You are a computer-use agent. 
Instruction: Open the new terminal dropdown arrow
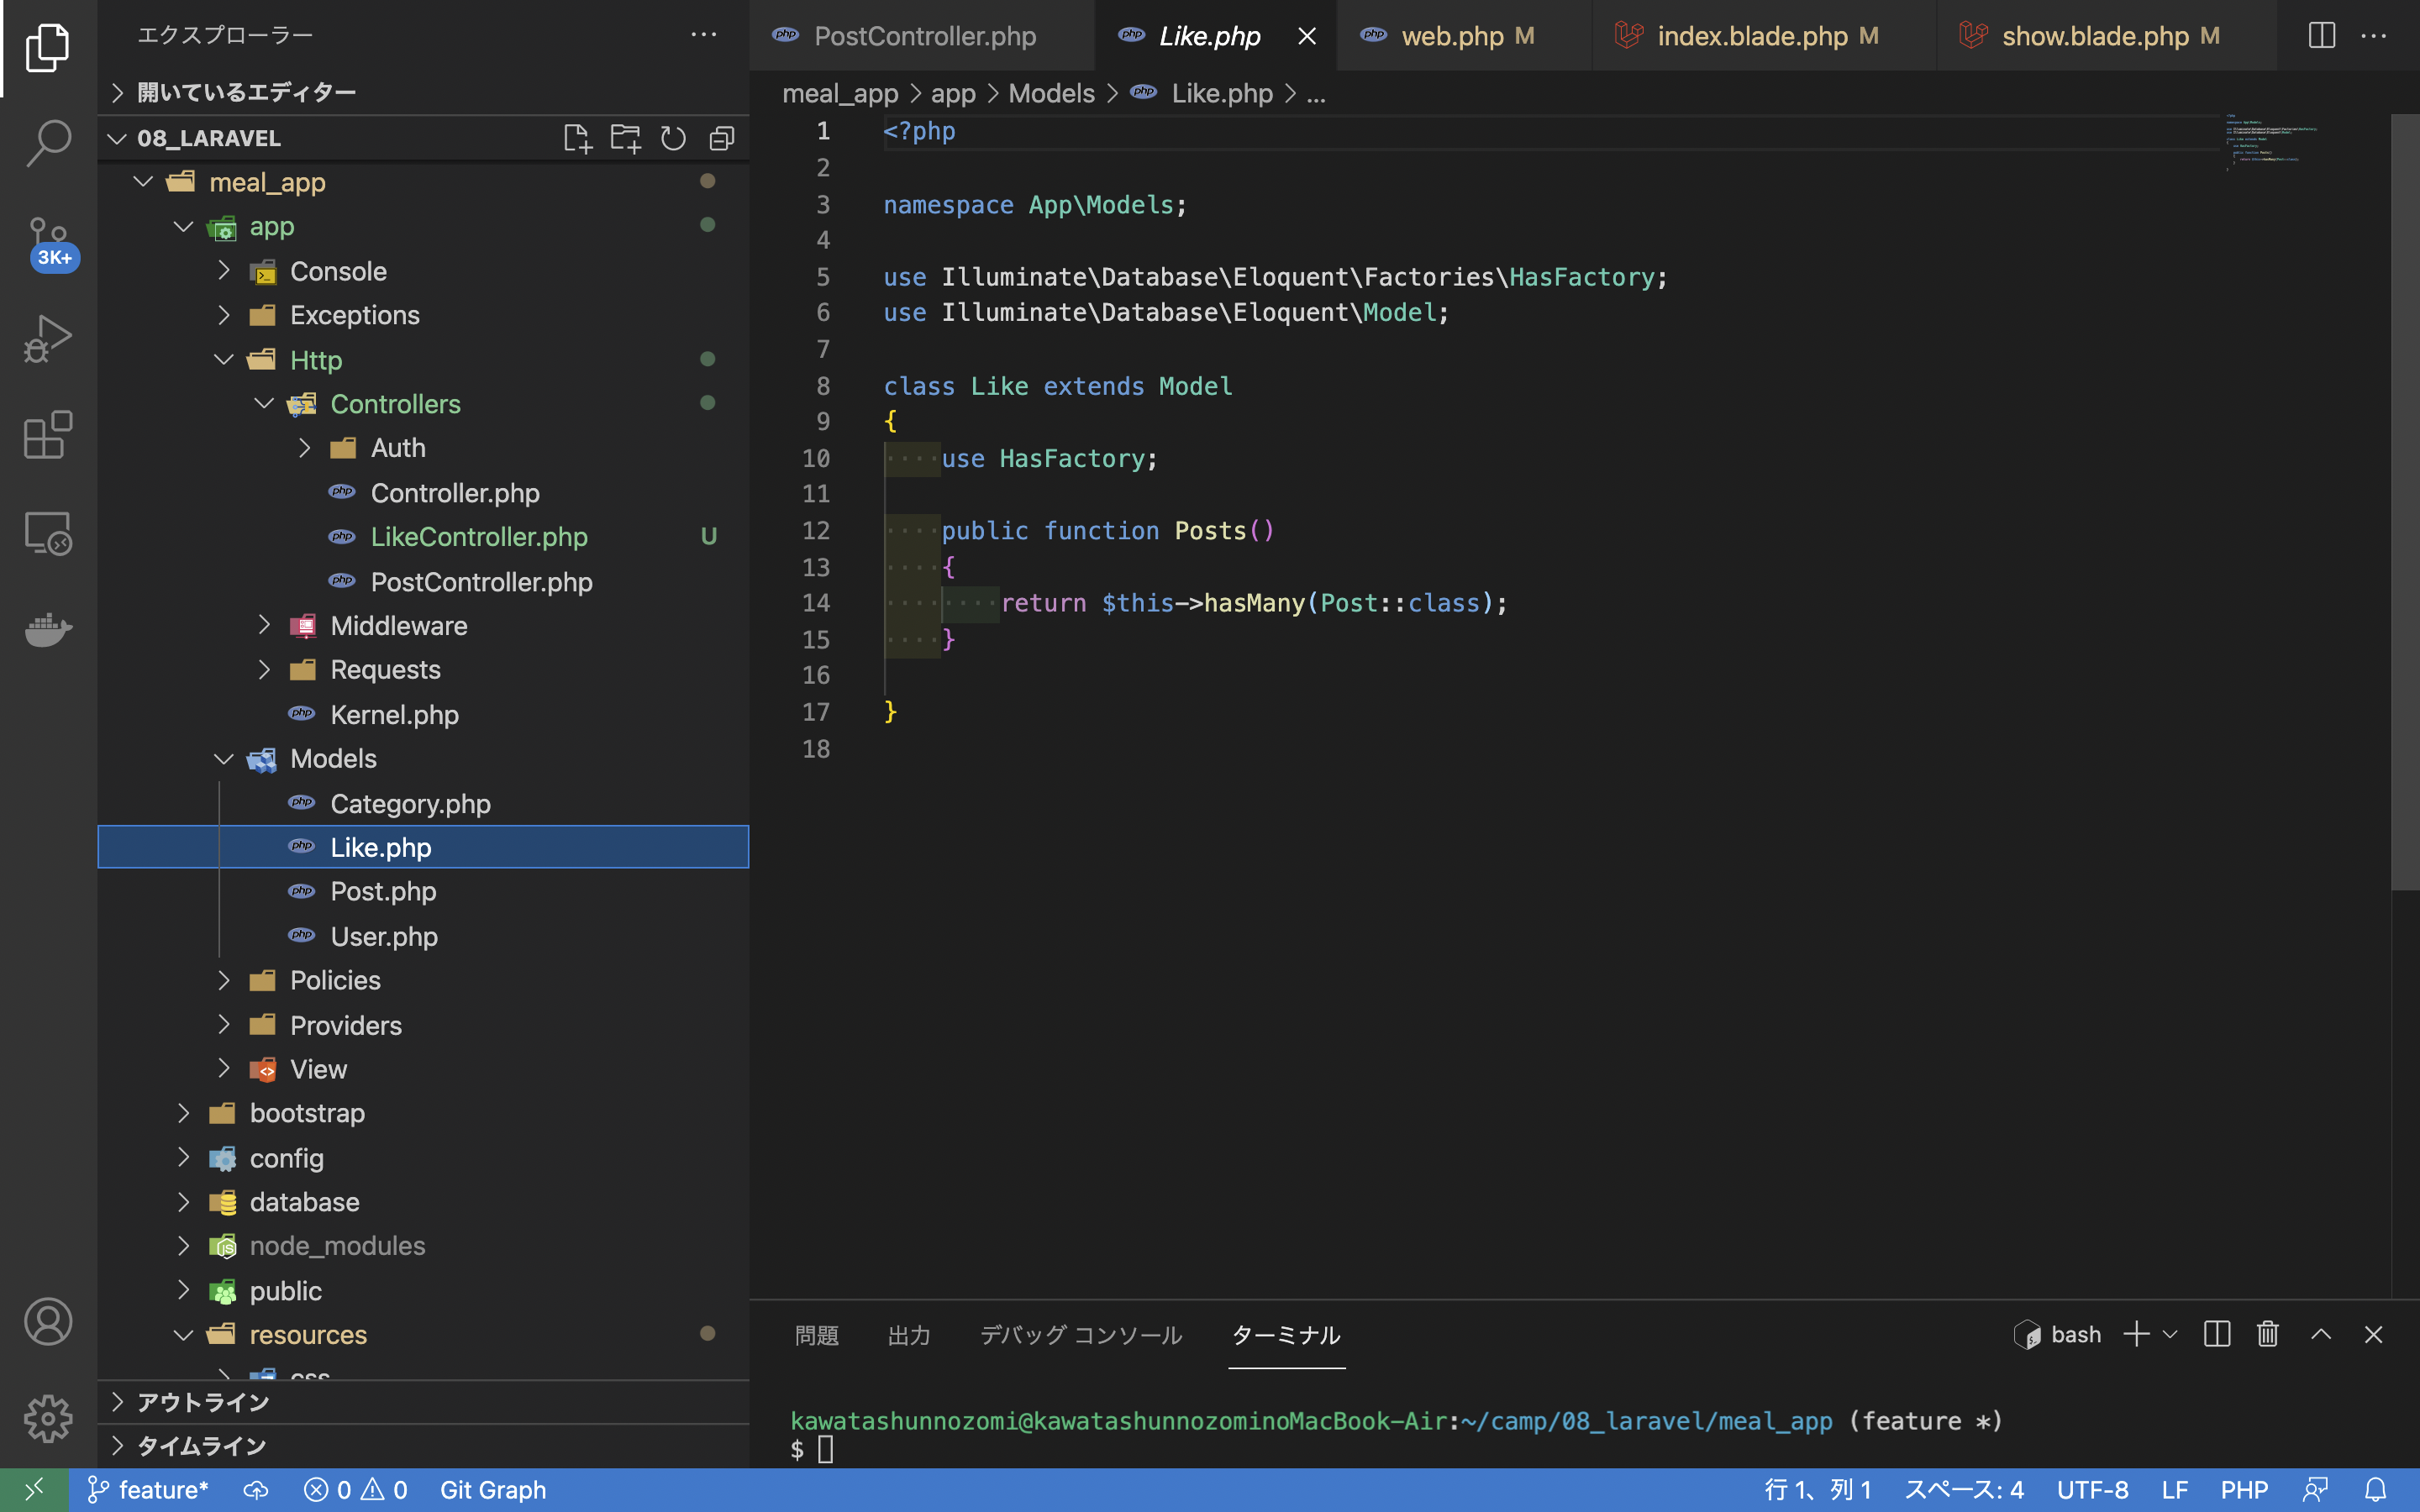pos(2170,1334)
